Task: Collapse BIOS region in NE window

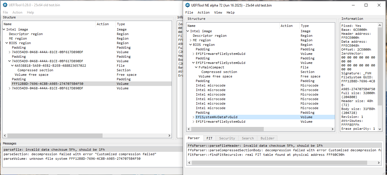Action: (x=191, y=45)
